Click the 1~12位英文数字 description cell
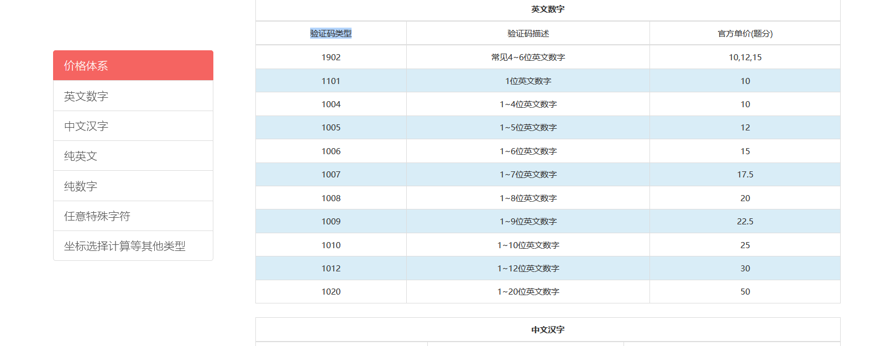Viewport: 896px width, 346px height. tap(528, 268)
